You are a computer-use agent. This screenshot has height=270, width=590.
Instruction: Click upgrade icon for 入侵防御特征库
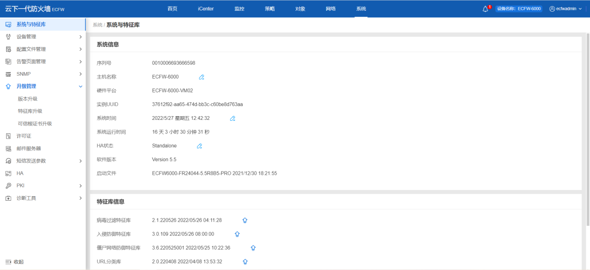(x=237, y=234)
